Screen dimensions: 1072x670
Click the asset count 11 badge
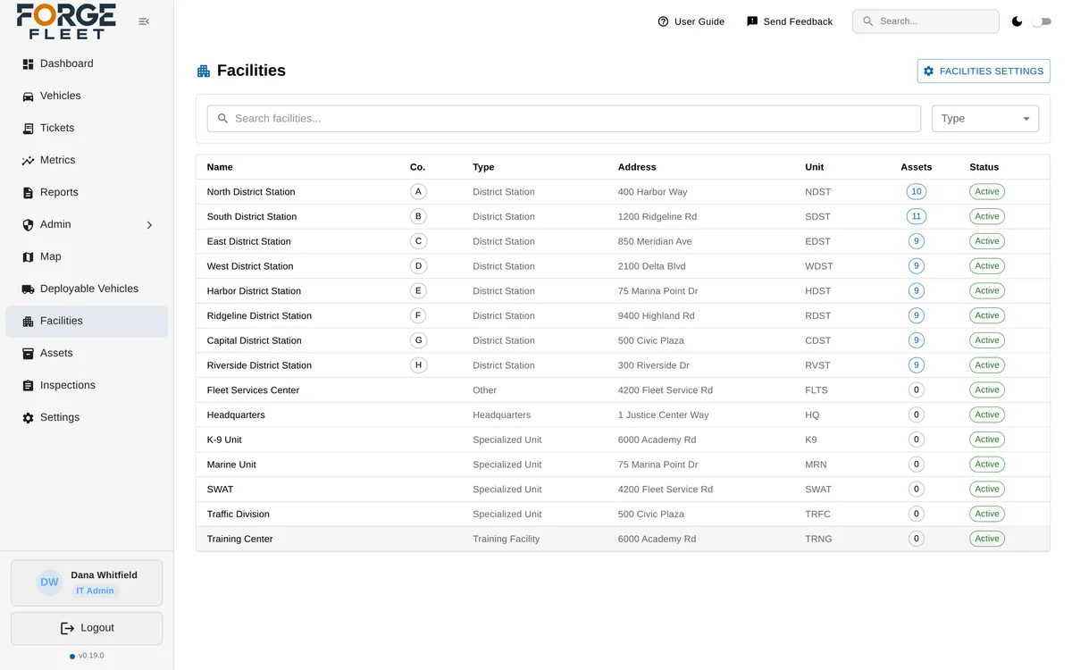916,216
